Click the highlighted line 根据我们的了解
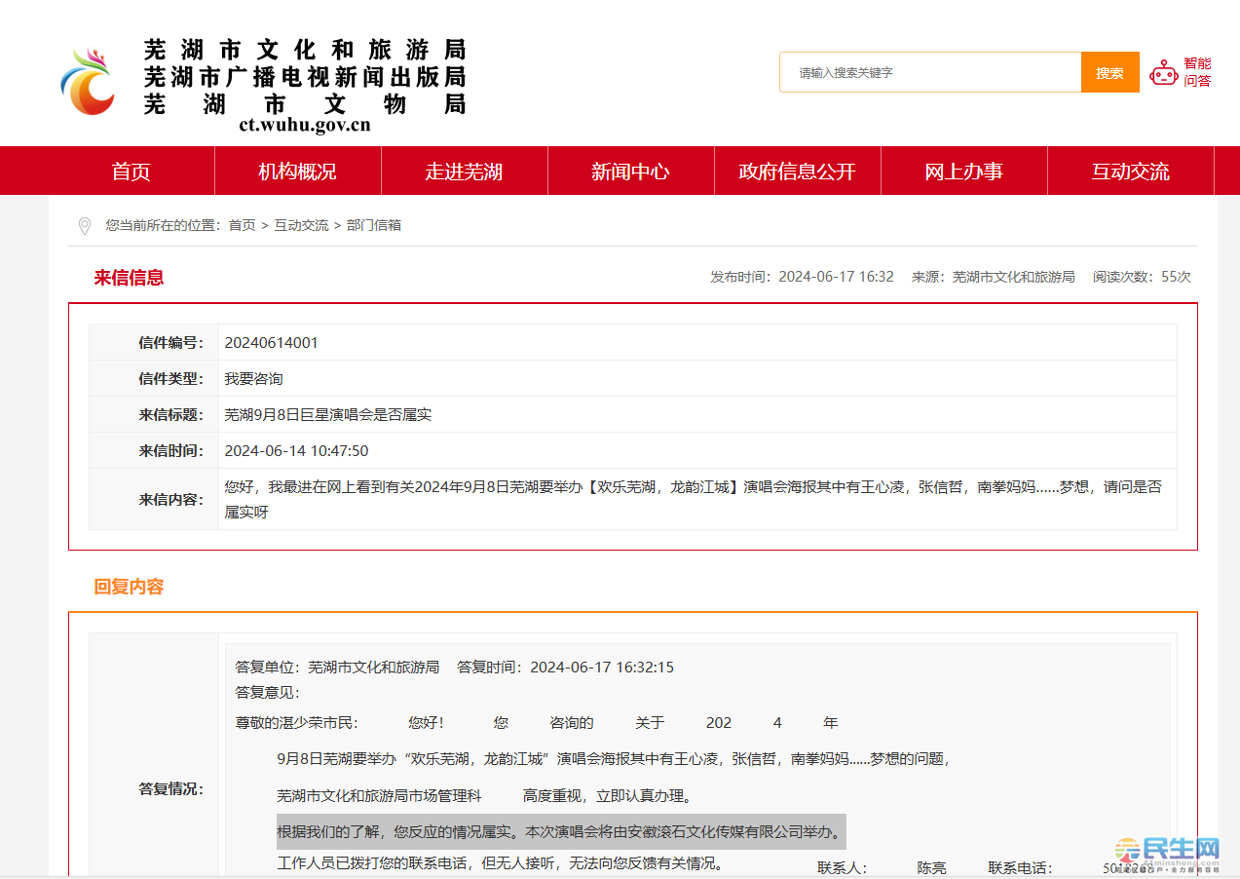This screenshot has height=879, width=1240. point(561,832)
